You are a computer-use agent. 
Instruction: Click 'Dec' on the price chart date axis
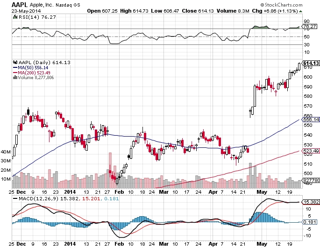(x=21, y=192)
